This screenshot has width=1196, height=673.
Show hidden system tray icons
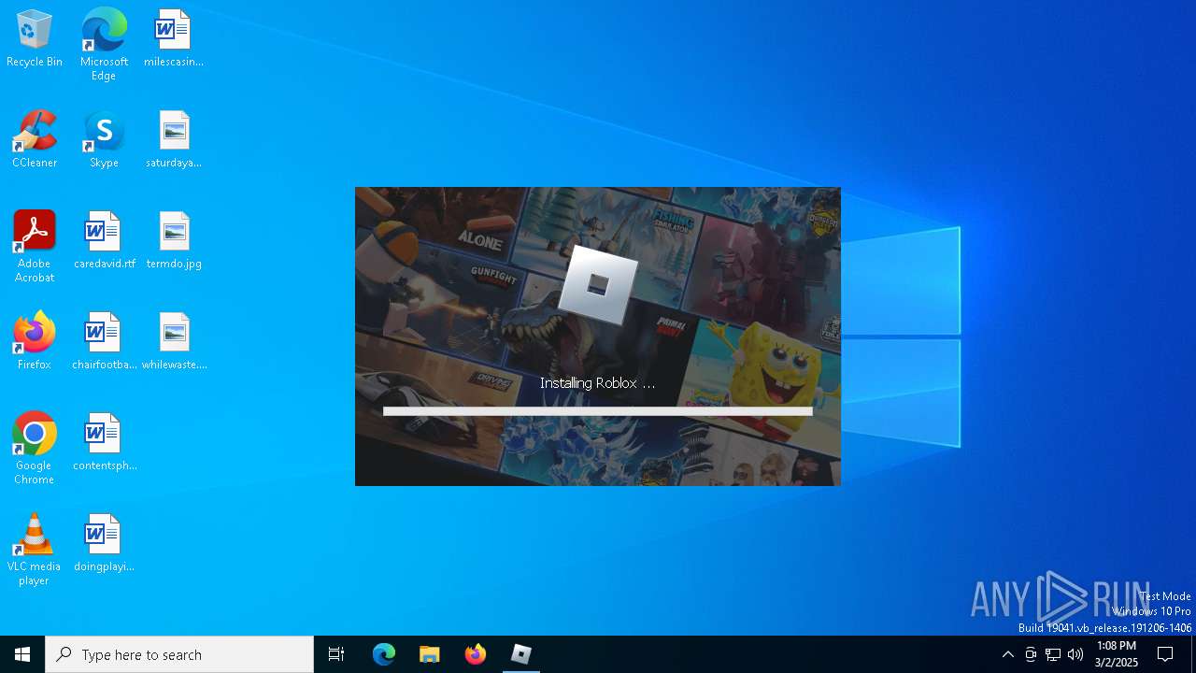pos(1008,654)
